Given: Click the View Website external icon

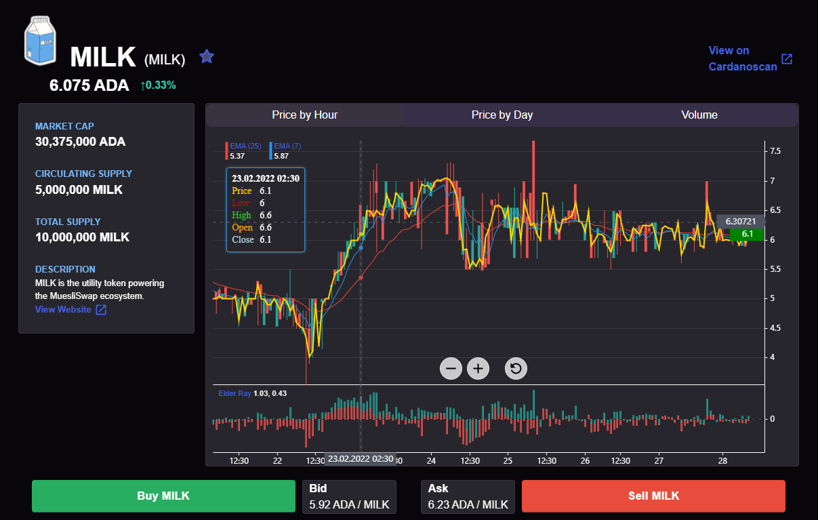Looking at the screenshot, I should (101, 310).
